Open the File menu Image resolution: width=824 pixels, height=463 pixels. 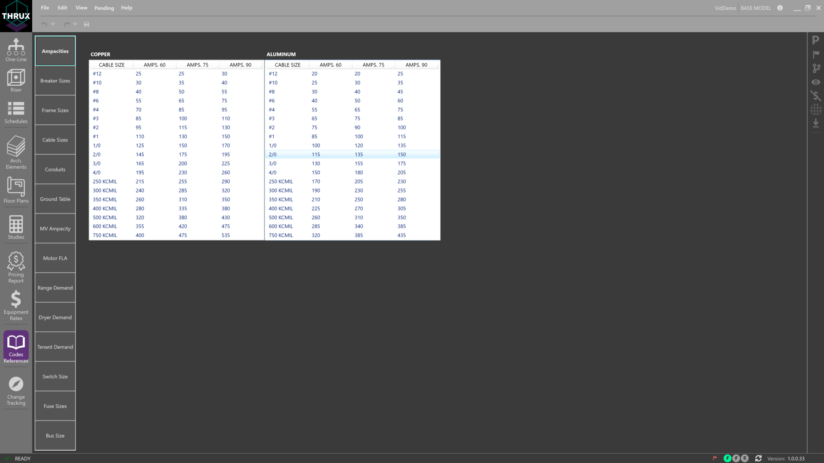(45, 8)
